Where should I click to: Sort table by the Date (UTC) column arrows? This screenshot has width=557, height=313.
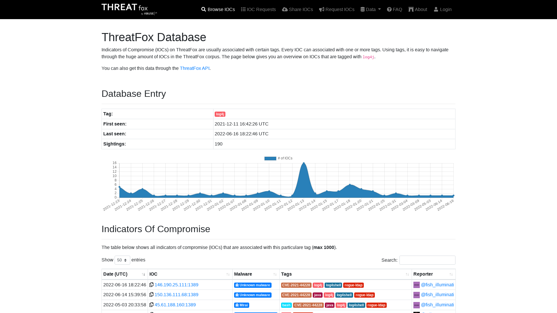(x=143, y=274)
